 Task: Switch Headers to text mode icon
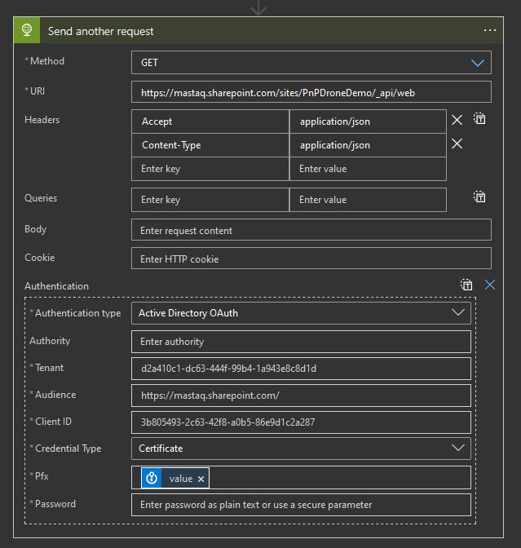point(480,119)
